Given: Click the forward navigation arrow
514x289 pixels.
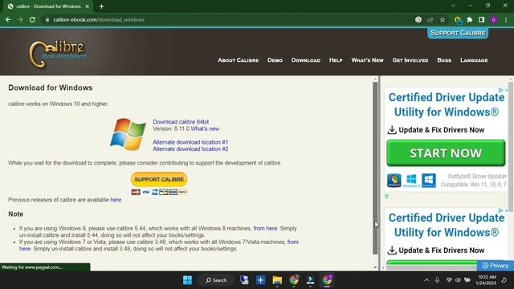Looking at the screenshot, I should click(x=20, y=19).
